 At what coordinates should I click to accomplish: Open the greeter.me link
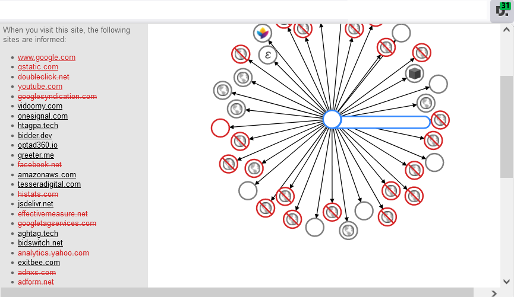pyautogui.click(x=36, y=155)
